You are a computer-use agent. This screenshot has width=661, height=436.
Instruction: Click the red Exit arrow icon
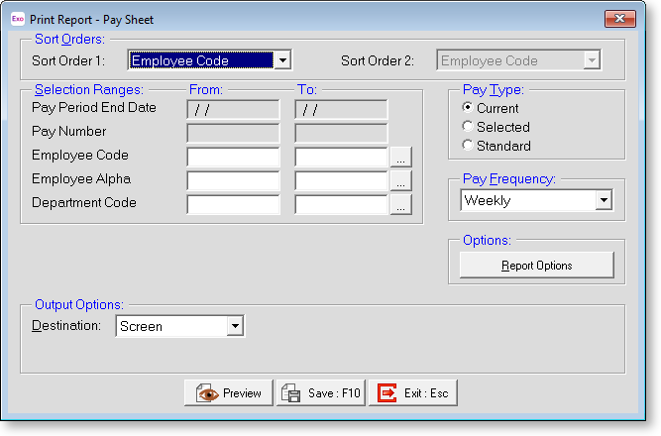click(387, 393)
